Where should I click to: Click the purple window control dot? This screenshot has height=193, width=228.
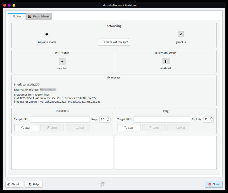tap(9, 5)
